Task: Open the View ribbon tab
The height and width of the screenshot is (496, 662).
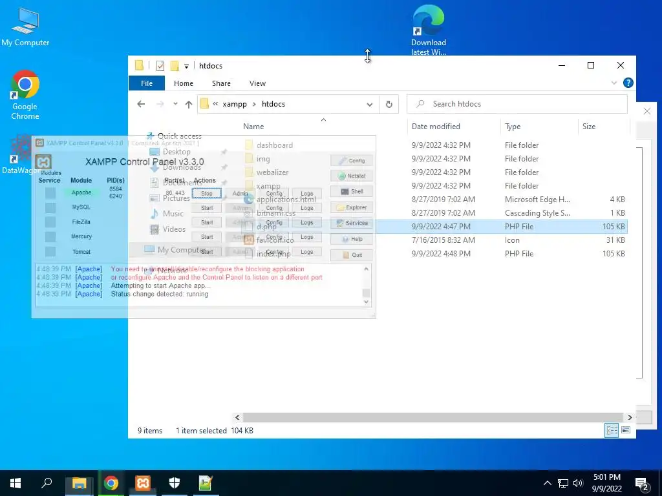Action: (x=257, y=83)
